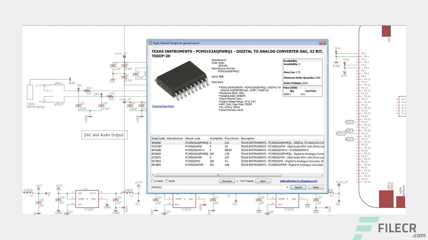Open the Technical Data Sheet link
Viewport: 428px width, 240px height.
point(163,106)
